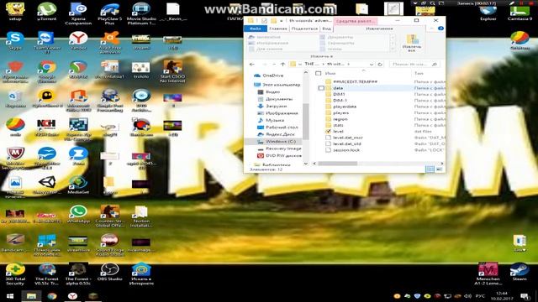Go back using the Explorer back arrow
538x302 pixels.
252,64
